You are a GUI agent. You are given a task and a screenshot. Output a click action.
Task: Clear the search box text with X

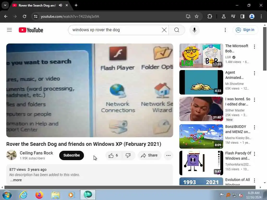(164, 30)
